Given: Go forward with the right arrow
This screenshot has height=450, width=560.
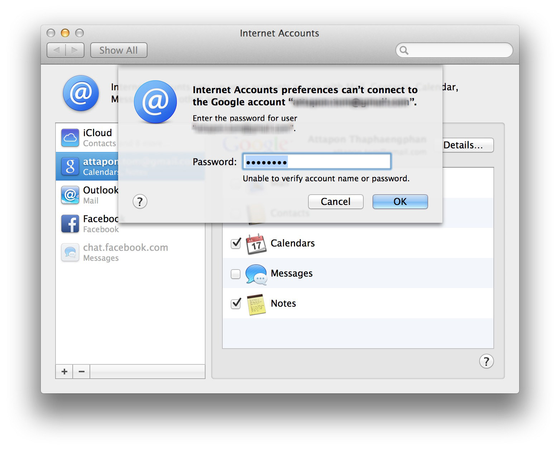Looking at the screenshot, I should point(75,50).
